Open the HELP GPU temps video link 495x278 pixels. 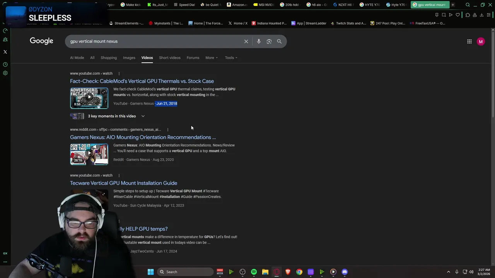click(x=143, y=229)
